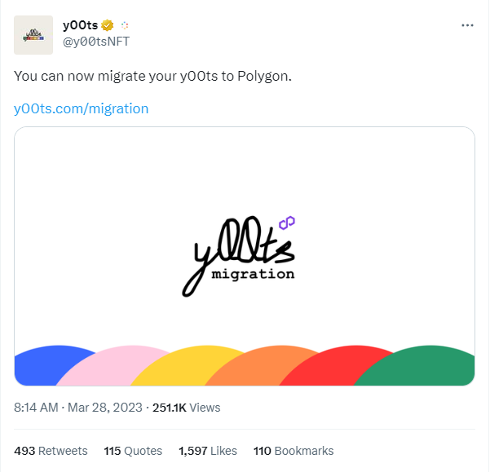Show the 115 Quotes list
The width and height of the screenshot is (490, 472).
tap(133, 451)
